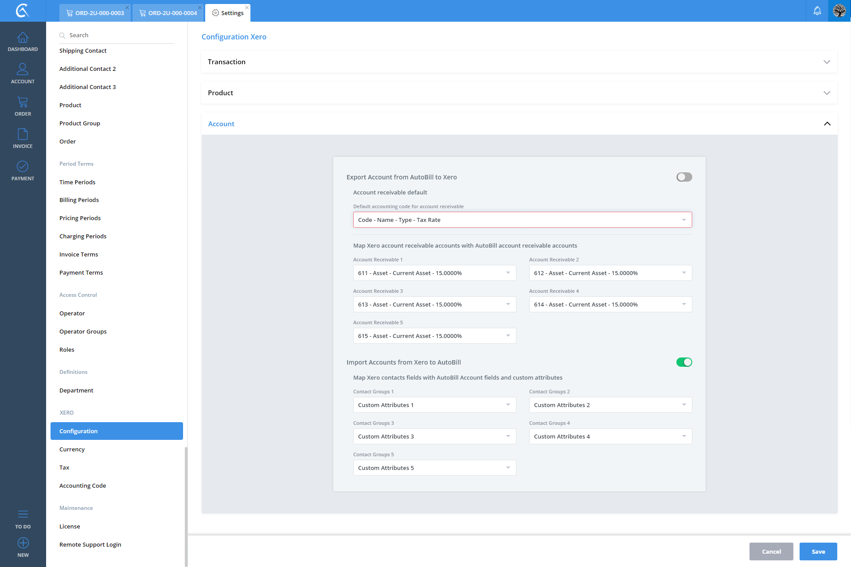851x567 pixels.
Task: Enable Export Account from AutoBill to Xero
Action: [x=684, y=177]
